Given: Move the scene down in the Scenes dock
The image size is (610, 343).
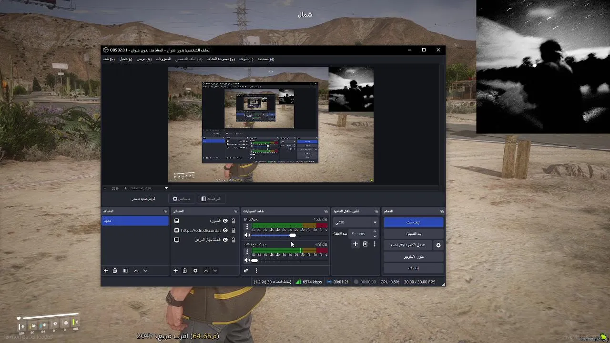Looking at the screenshot, I should [145, 271].
